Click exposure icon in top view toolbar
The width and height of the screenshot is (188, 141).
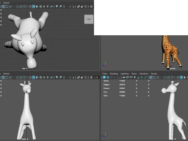click(x=91, y=7)
